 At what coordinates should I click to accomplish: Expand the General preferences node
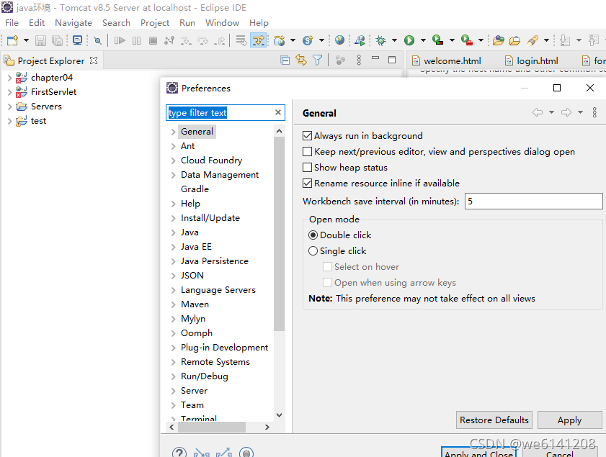coord(173,132)
